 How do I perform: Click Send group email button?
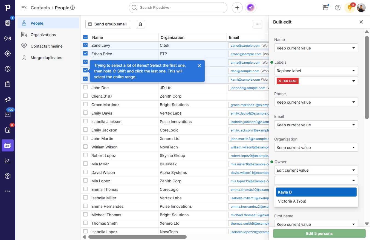(x=108, y=24)
